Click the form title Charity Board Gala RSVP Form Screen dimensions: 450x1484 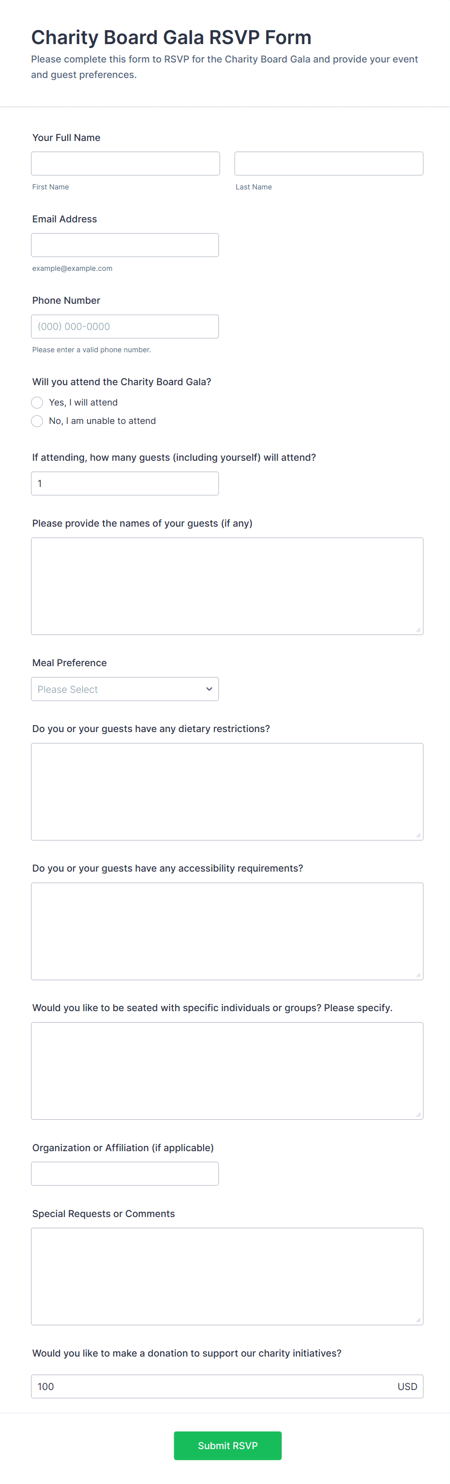point(171,37)
